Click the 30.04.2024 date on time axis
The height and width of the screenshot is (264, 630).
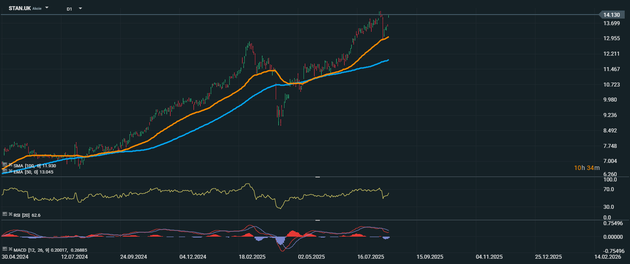click(x=15, y=256)
